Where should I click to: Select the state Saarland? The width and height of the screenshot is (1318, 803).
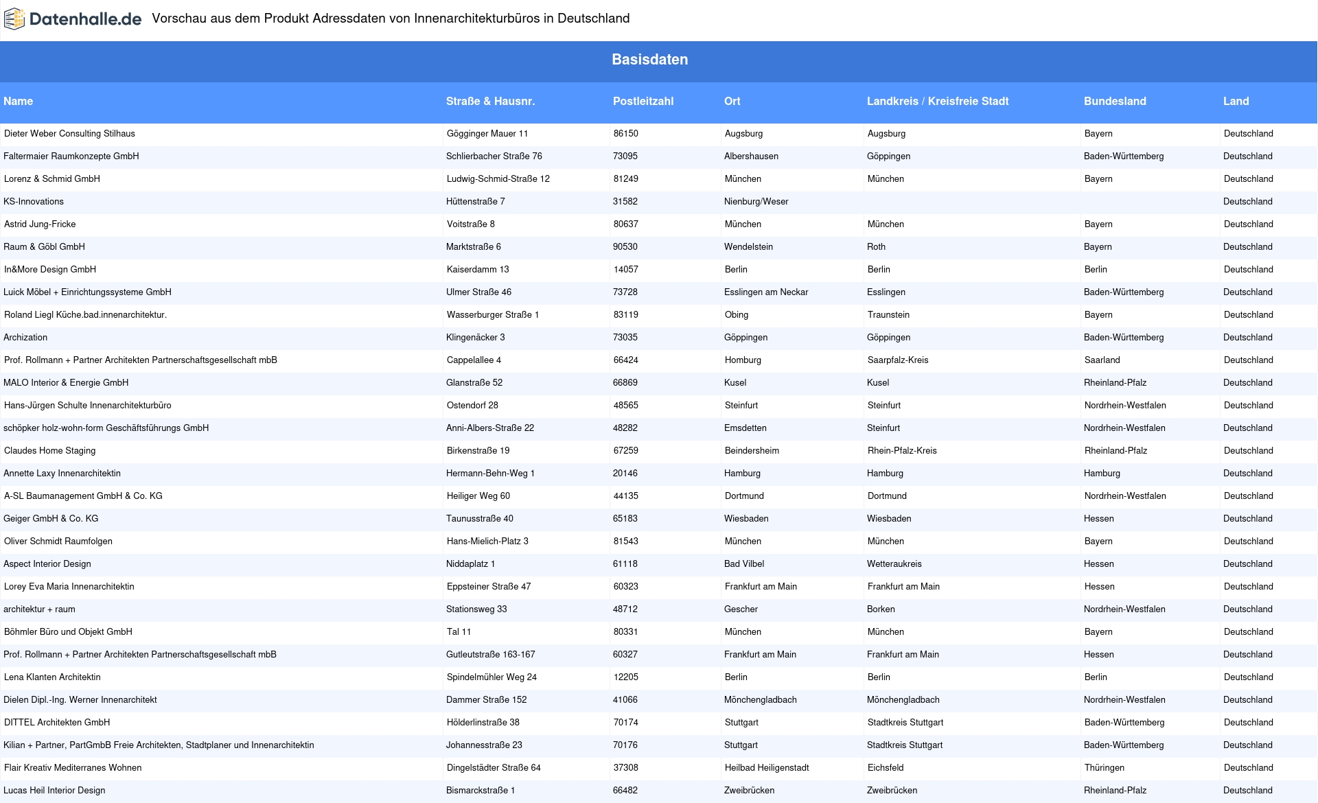[x=1102, y=360]
